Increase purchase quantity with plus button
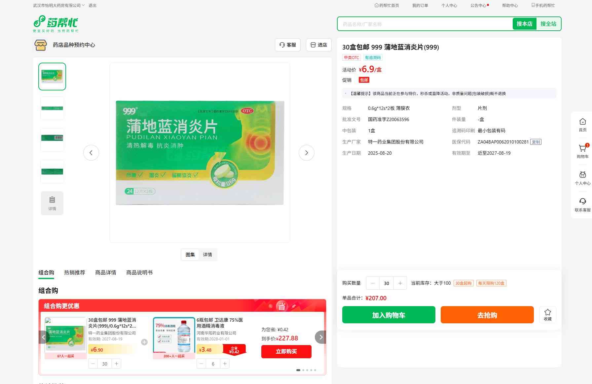The width and height of the screenshot is (592, 384). (400, 283)
